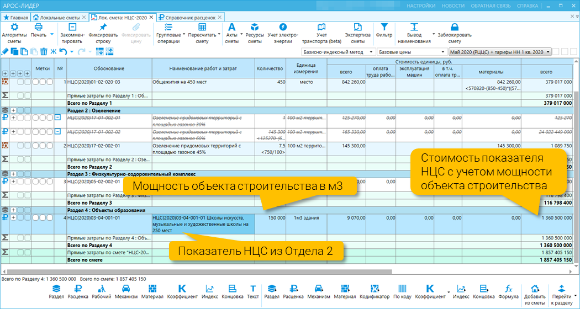Select cell Общежития на 450 мест
Screen dimensions: 580x309
[x=203, y=85]
